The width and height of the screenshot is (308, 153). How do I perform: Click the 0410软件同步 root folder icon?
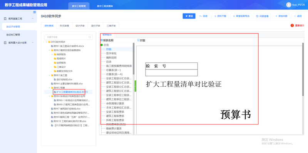49,42
